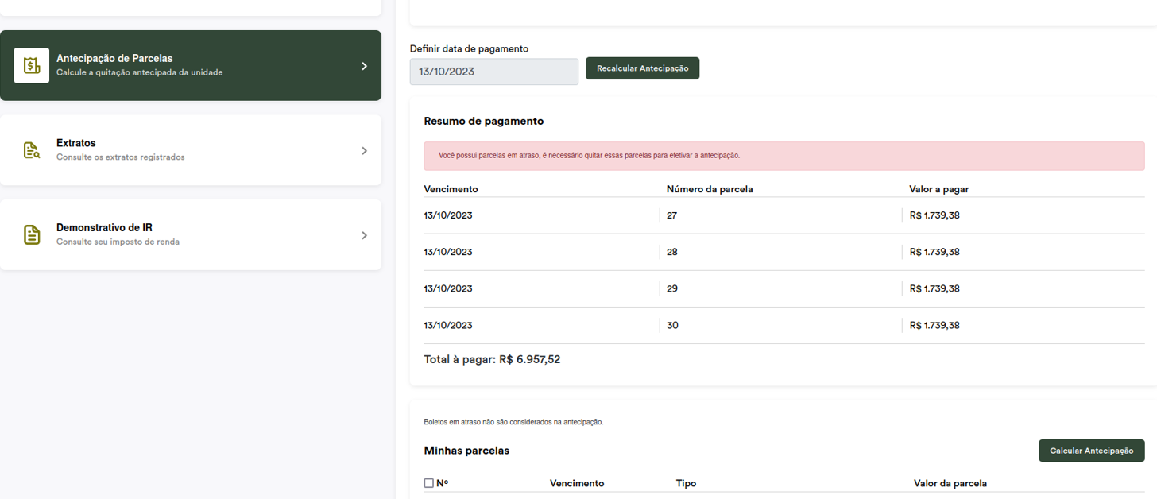This screenshot has width=1157, height=499.
Task: Click the Valor da parcela column header
Action: [950, 483]
